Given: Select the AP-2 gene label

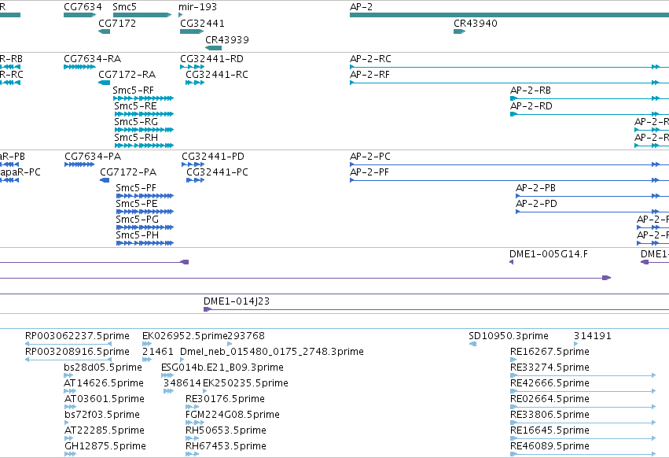Looking at the screenshot, I should click(361, 7).
